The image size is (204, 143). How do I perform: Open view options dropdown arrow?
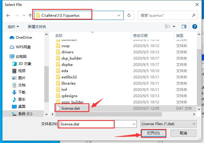[174, 27]
